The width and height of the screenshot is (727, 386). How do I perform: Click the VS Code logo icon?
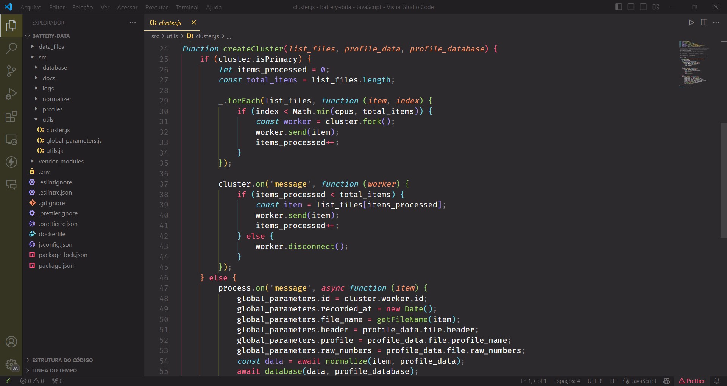coord(8,7)
